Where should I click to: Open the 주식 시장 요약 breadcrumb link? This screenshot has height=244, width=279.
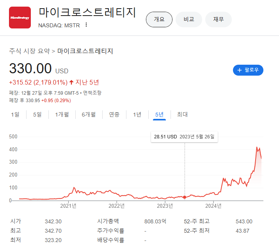pos(30,51)
